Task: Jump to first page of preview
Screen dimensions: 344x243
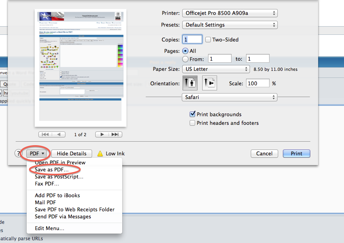Action: tap(45, 134)
